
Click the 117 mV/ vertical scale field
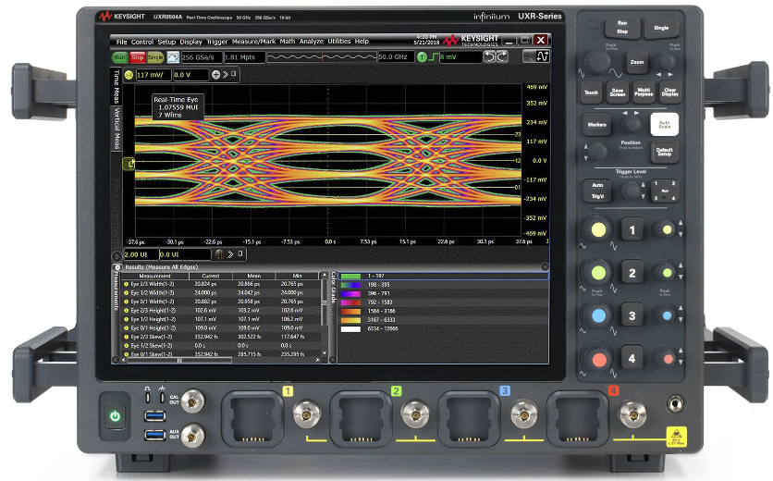click(x=151, y=74)
